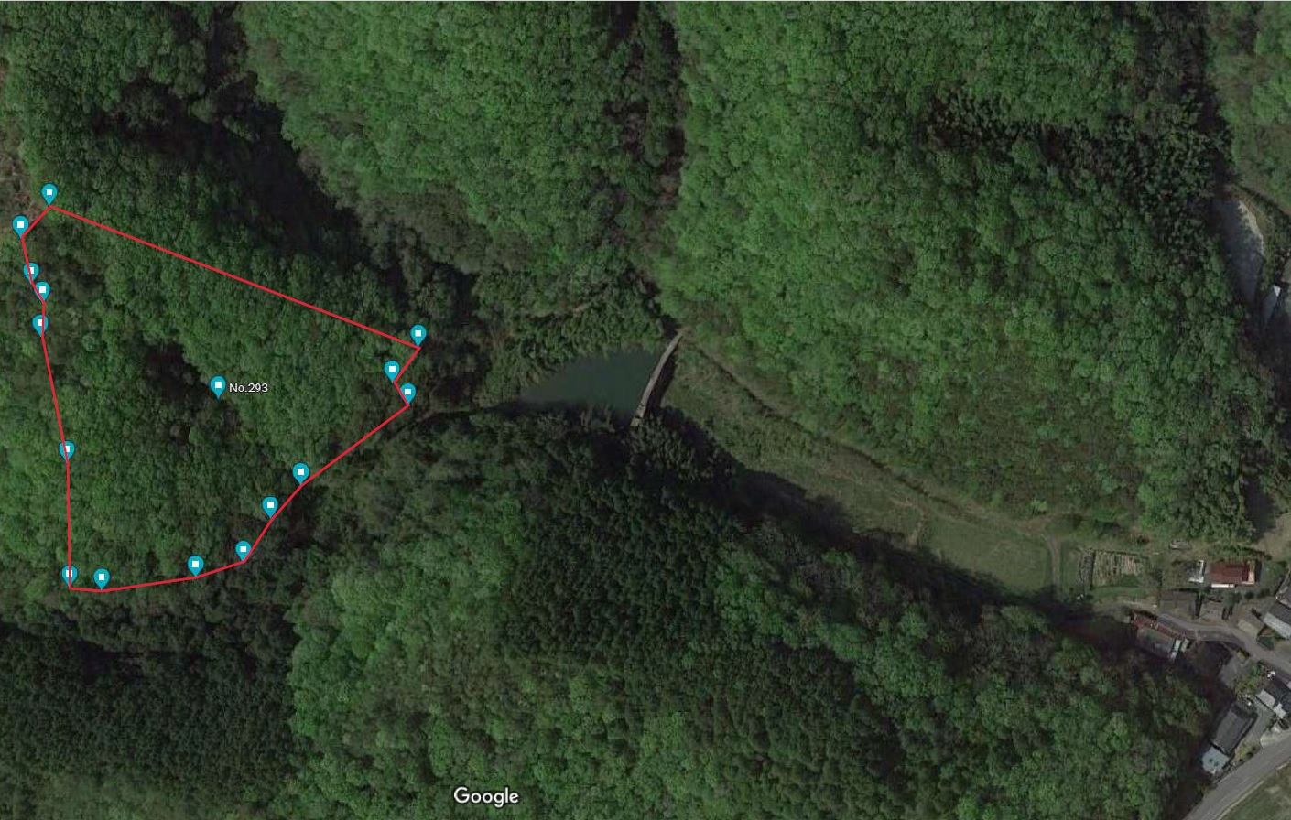Click boundary marker nearest the pond
Screen dimensions: 1291x820
[x=408, y=394]
